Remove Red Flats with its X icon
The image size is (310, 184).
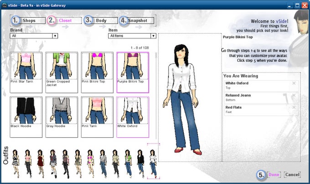[294, 107]
